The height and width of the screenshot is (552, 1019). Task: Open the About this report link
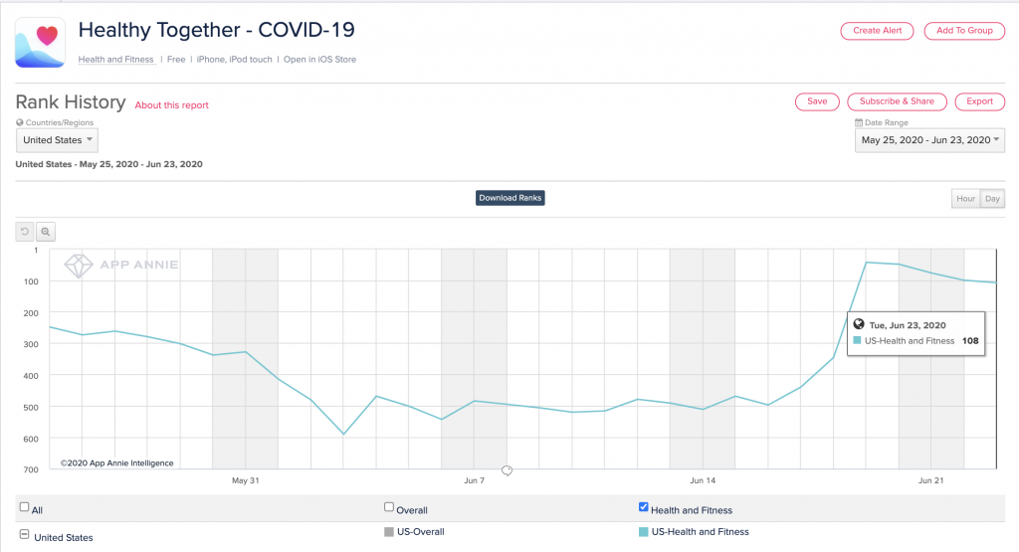pos(172,105)
